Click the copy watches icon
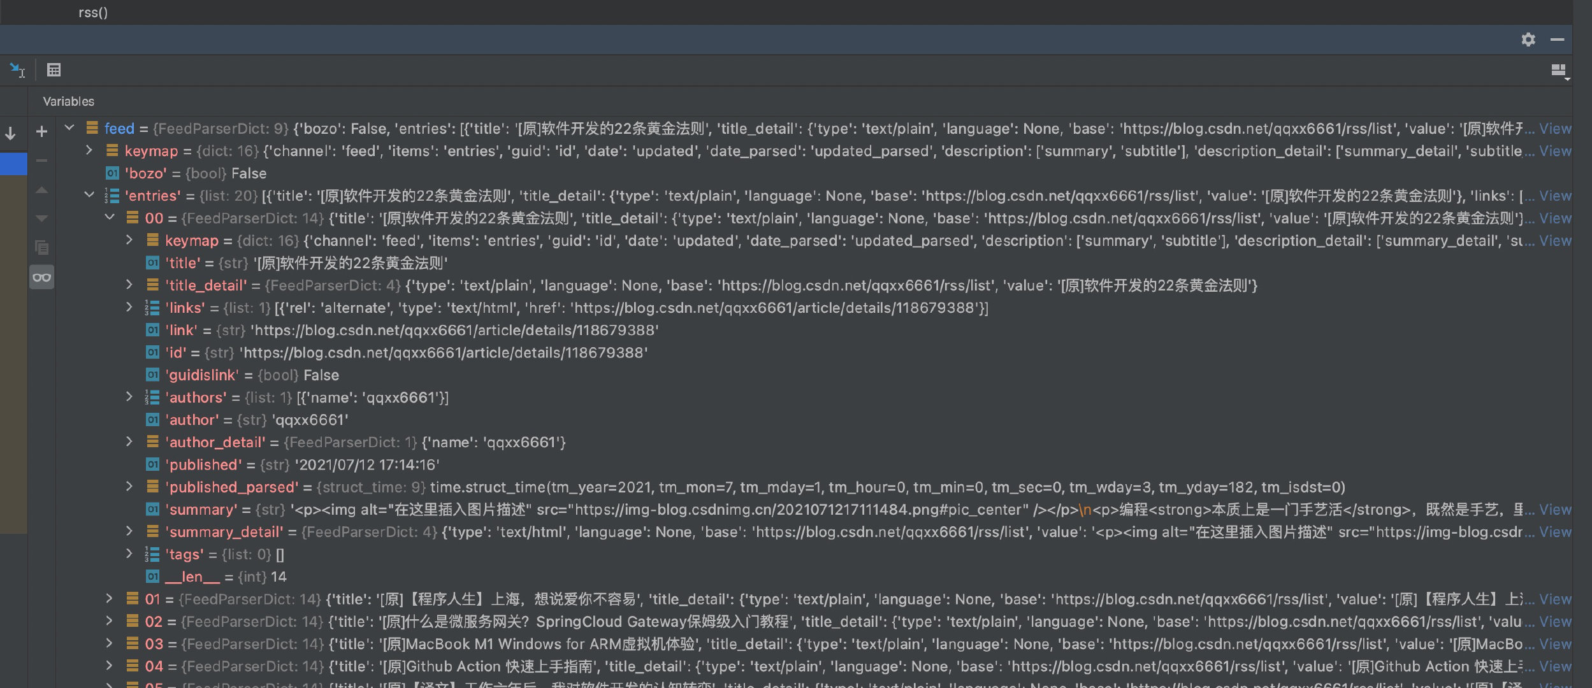This screenshot has width=1592, height=688. [x=41, y=247]
